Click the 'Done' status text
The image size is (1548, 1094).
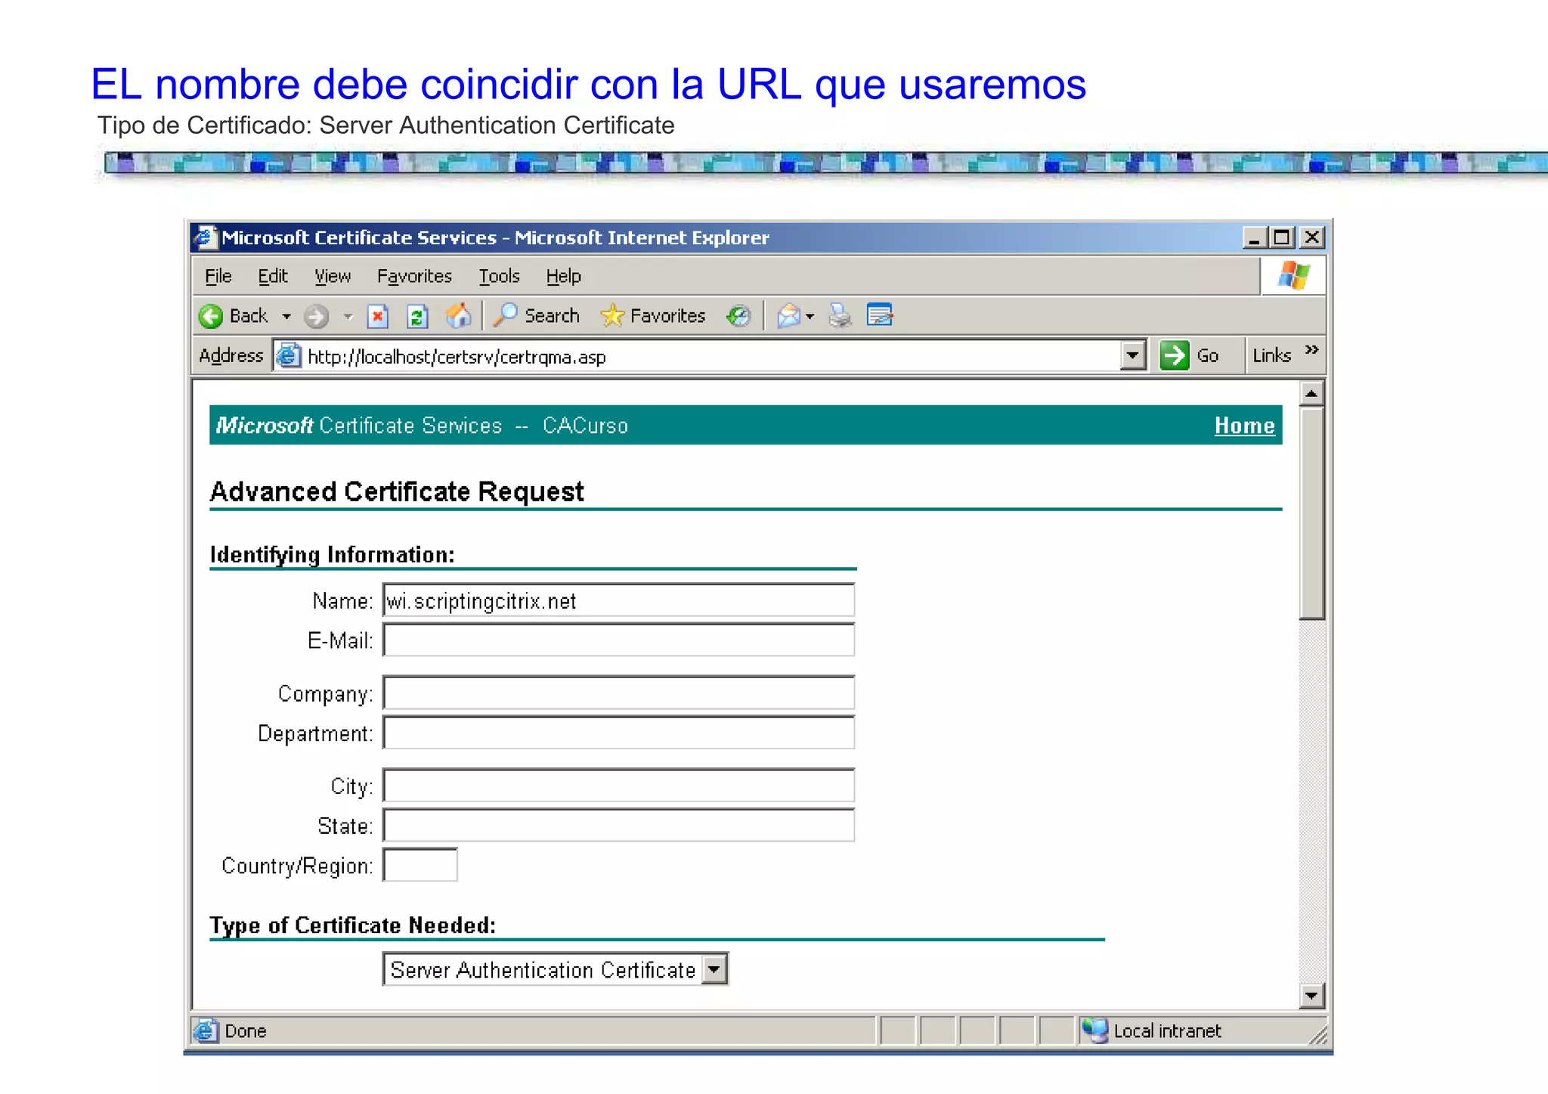tap(246, 1031)
